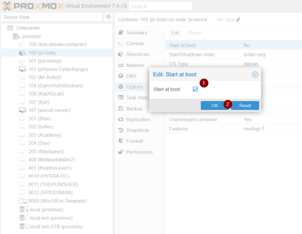Expand the Firewall submenu arrow
The width and height of the screenshot is (302, 234).
click(x=157, y=141)
